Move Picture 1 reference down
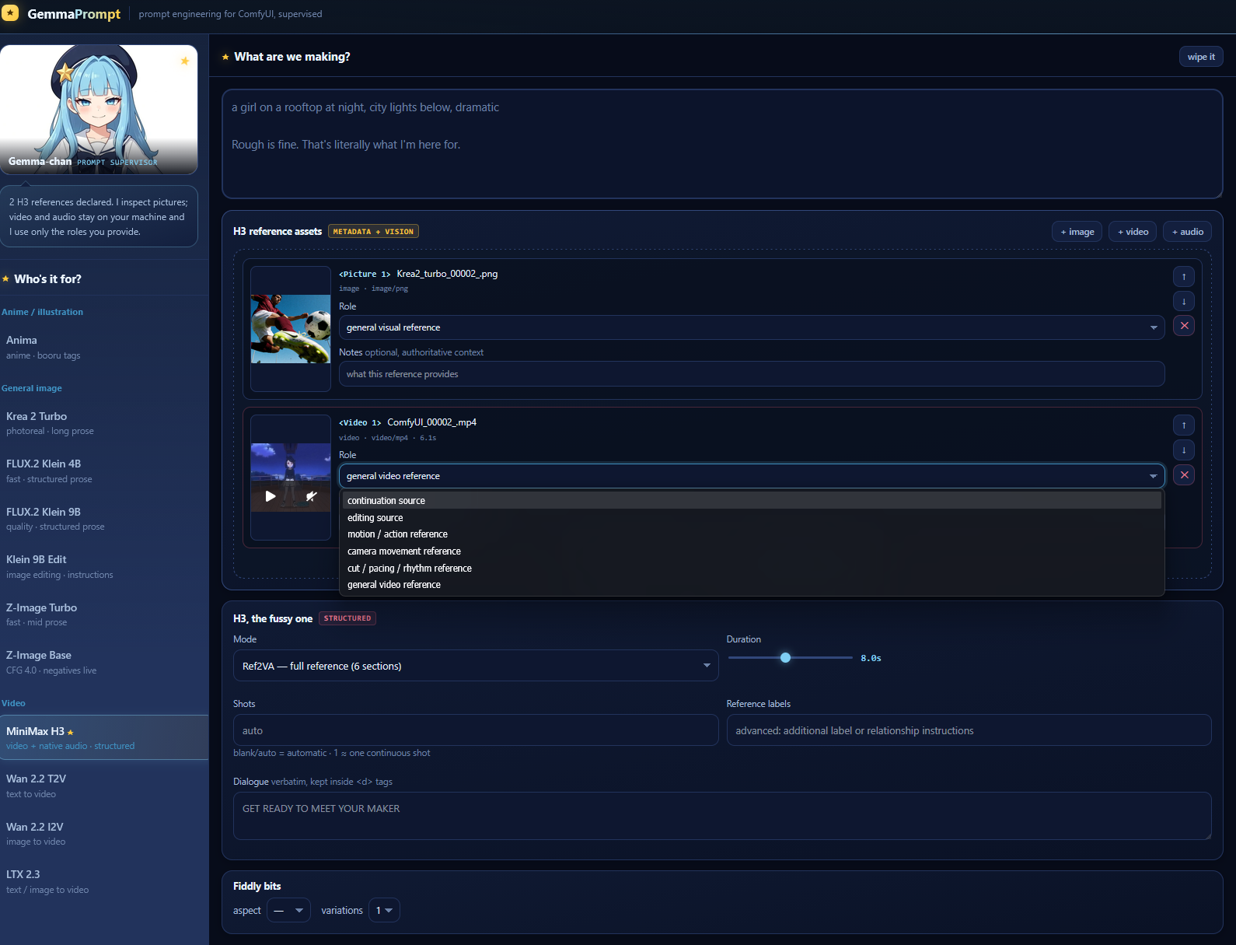The width and height of the screenshot is (1236, 945). pos(1184,301)
